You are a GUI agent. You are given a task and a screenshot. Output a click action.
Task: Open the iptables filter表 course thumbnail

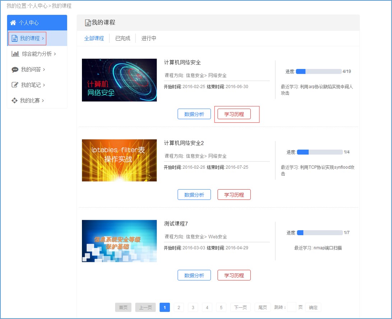[119, 160]
